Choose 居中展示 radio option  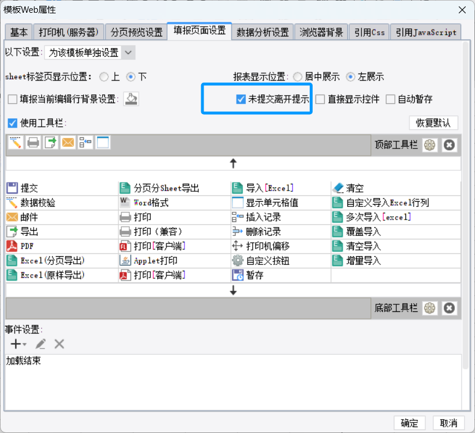point(298,77)
